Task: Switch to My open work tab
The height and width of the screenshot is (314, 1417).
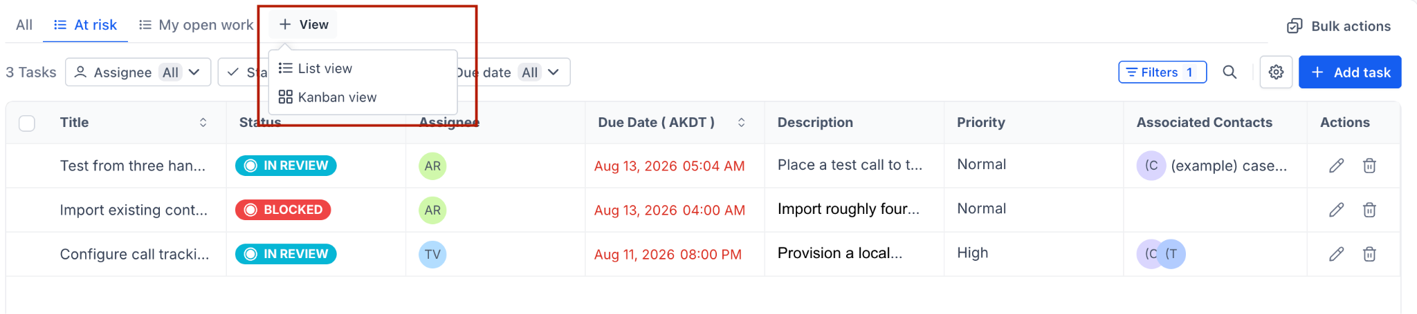Action: pyautogui.click(x=196, y=25)
